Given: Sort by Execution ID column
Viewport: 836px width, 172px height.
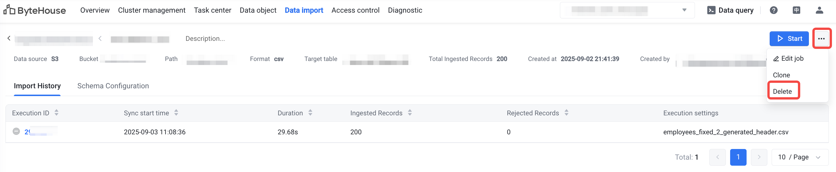Looking at the screenshot, I should point(57,113).
